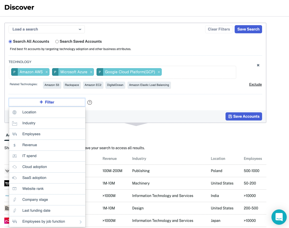Click the Save Search button
This screenshot has height=228, width=289.
pos(248,29)
